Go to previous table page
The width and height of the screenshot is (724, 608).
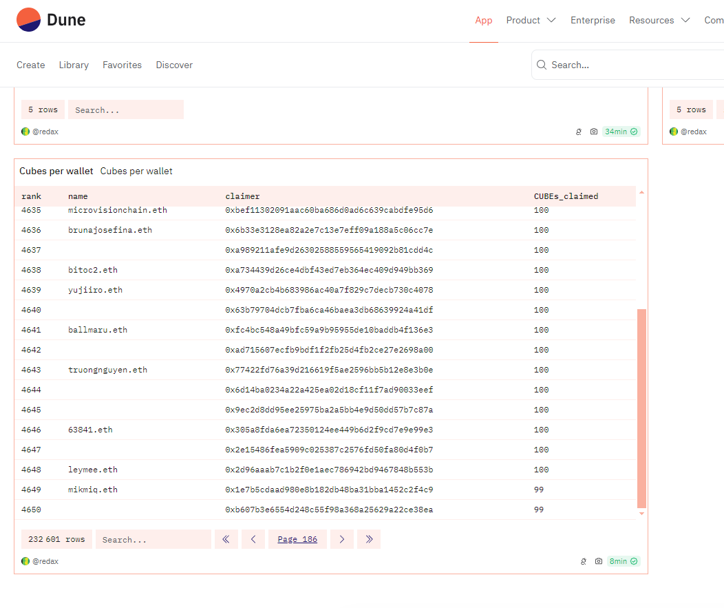point(253,539)
